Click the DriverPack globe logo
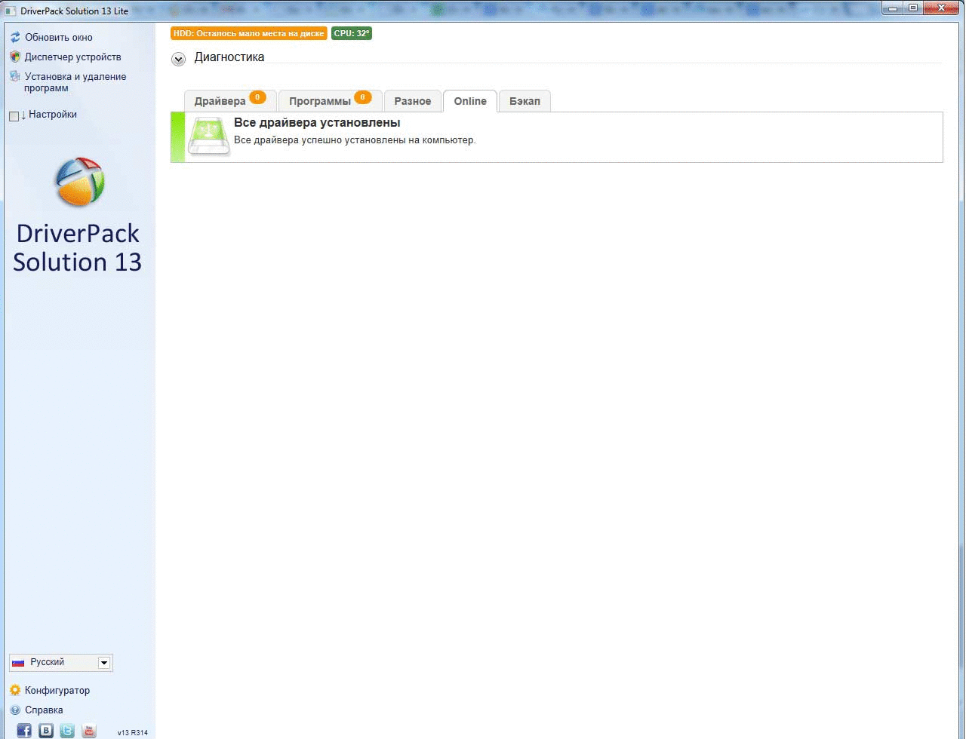The width and height of the screenshot is (966, 739). click(x=79, y=182)
